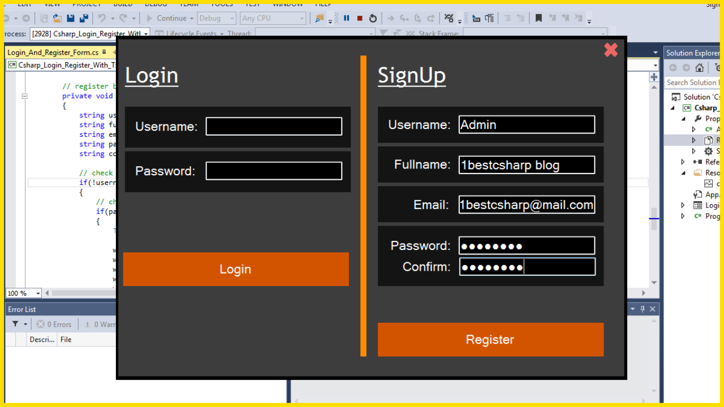The height and width of the screenshot is (407, 724).
Task: Click the Save All toolbar icon
Action: tap(83, 18)
